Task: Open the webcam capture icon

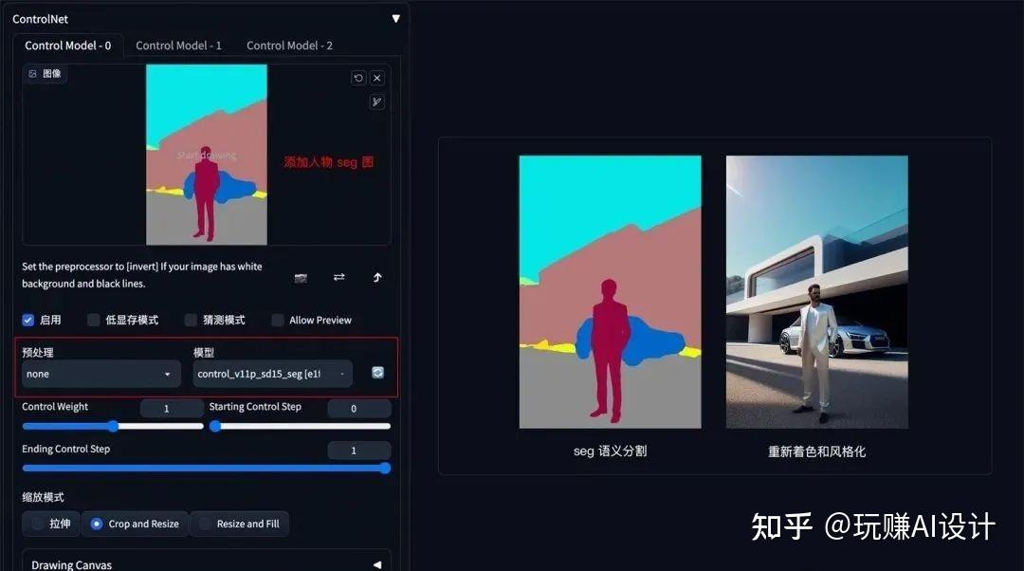Action: pyautogui.click(x=301, y=277)
